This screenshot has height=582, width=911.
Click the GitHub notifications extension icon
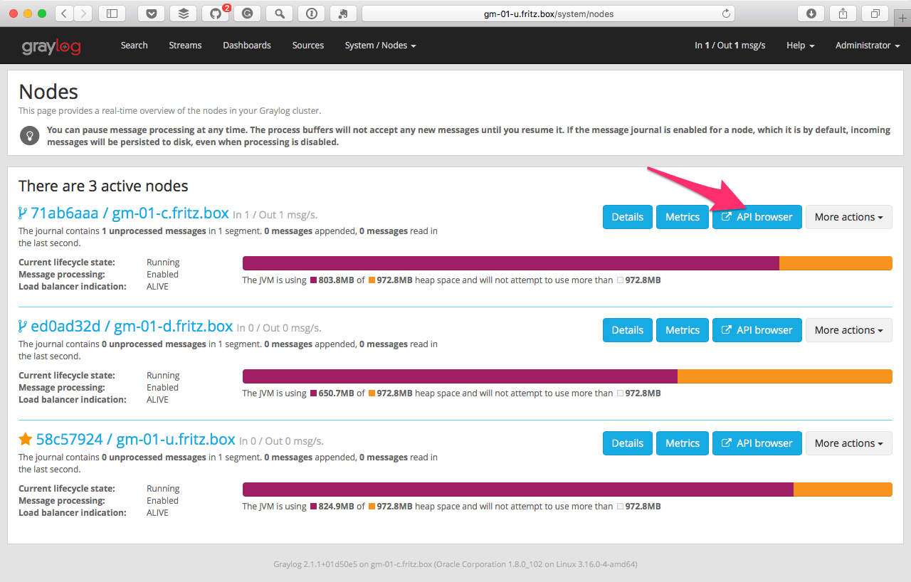tap(216, 14)
